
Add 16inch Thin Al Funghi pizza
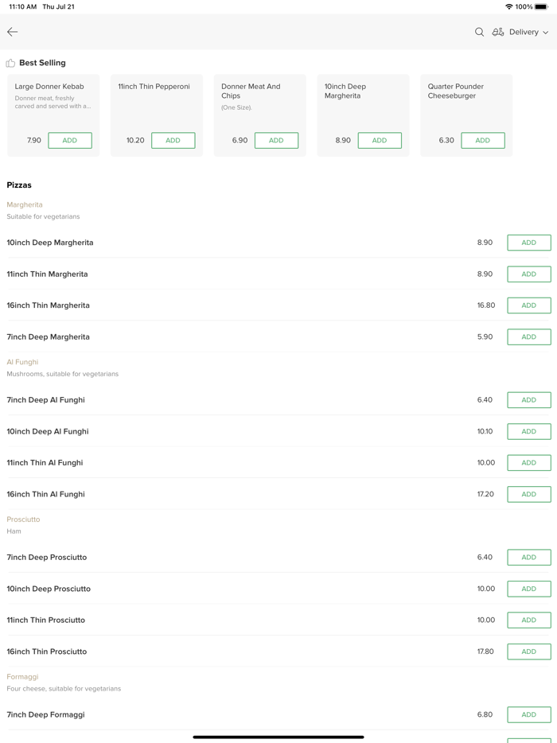tap(528, 495)
